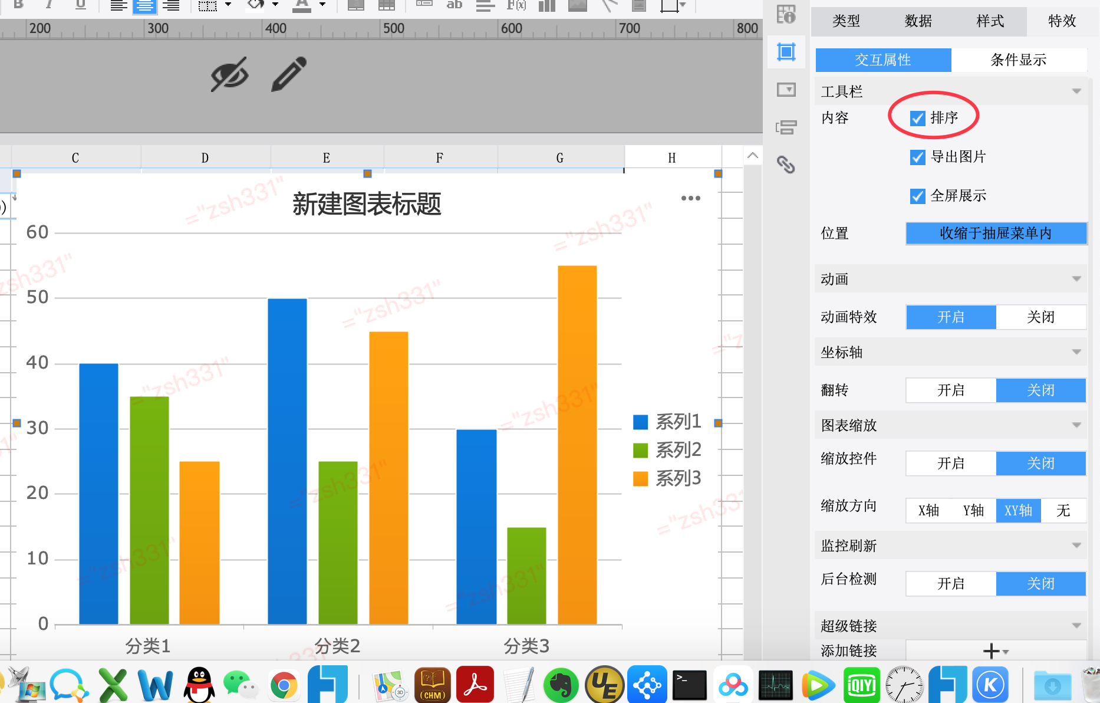Select the floating element sidebar icon

[786, 52]
